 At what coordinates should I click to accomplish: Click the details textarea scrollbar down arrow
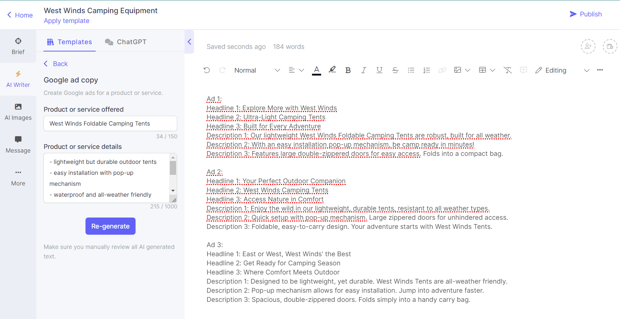coord(173,191)
